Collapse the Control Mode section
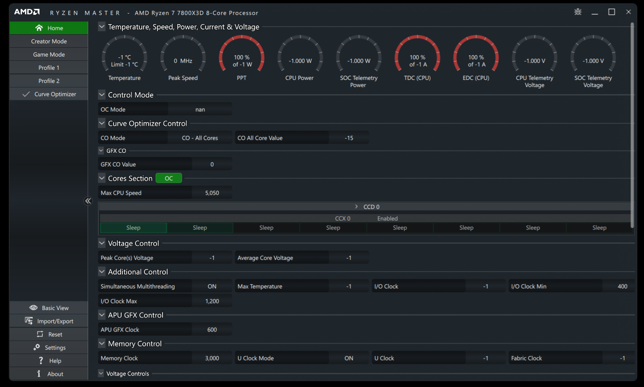The width and height of the screenshot is (644, 387). tap(102, 95)
